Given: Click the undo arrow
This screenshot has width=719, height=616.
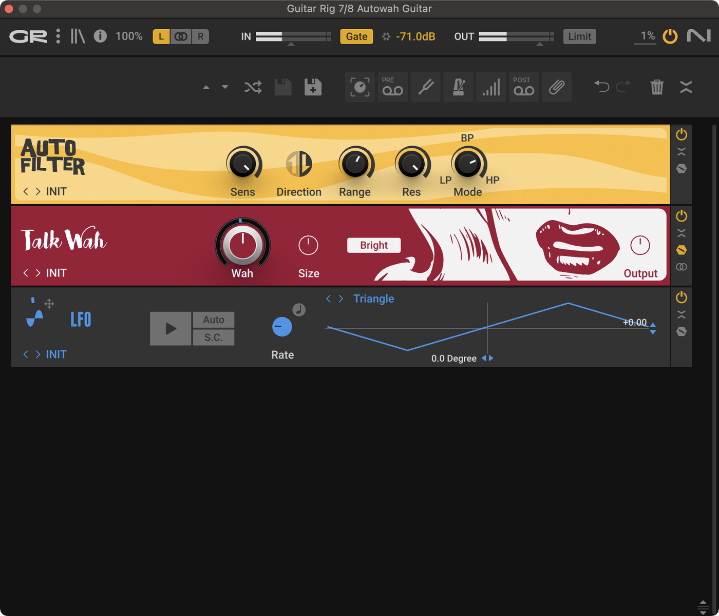Looking at the screenshot, I should [602, 86].
